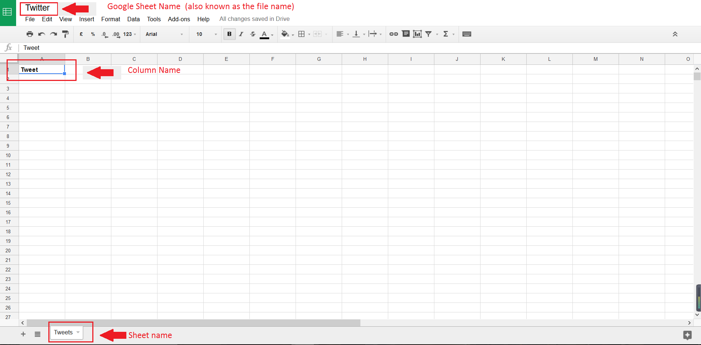Open the Arial font family dropdown
This screenshot has width=701, height=345.
click(x=164, y=34)
